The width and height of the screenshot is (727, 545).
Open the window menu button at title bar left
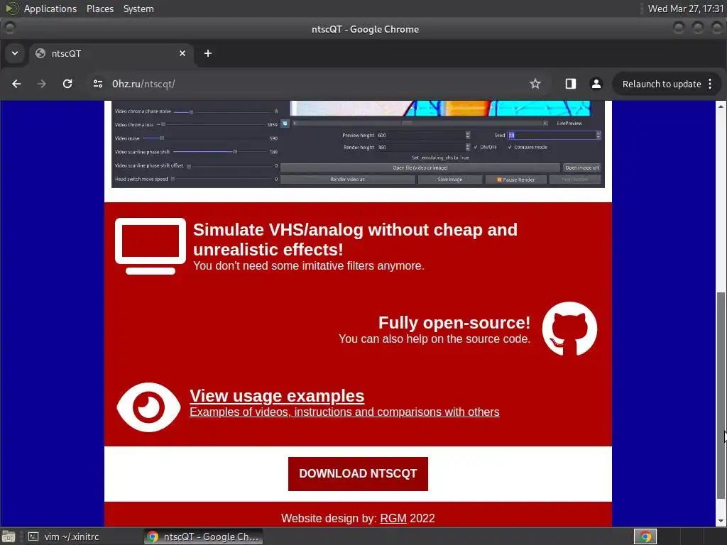point(9,28)
